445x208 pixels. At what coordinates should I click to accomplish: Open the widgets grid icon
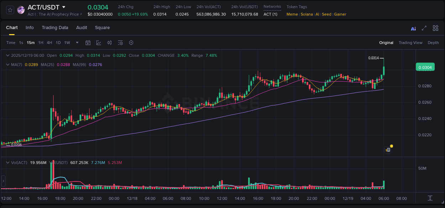[435, 28]
